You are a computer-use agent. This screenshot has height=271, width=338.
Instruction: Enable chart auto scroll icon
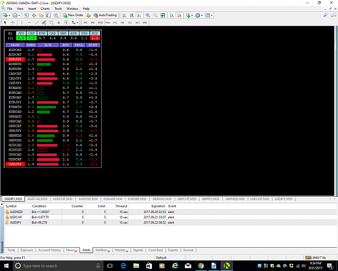point(172,15)
